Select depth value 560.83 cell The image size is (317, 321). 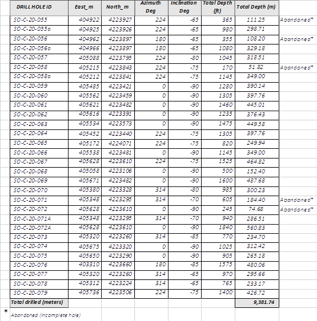pyautogui.click(x=257, y=228)
